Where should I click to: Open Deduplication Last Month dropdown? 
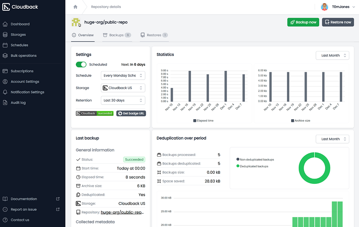332,139
